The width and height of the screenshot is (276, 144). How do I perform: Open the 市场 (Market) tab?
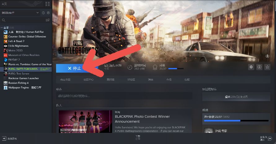click(169, 79)
